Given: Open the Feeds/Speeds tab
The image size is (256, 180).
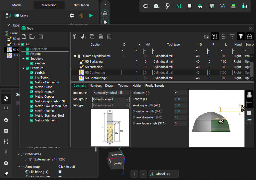Looking at the screenshot, I should coord(155,86).
